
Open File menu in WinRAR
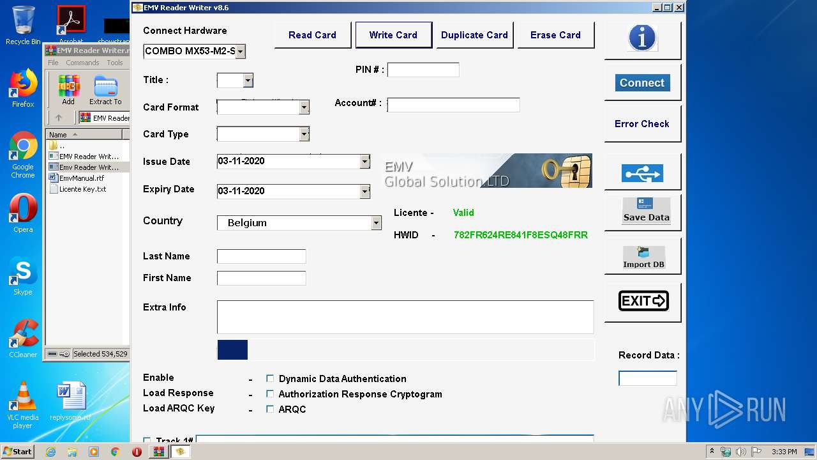point(53,63)
